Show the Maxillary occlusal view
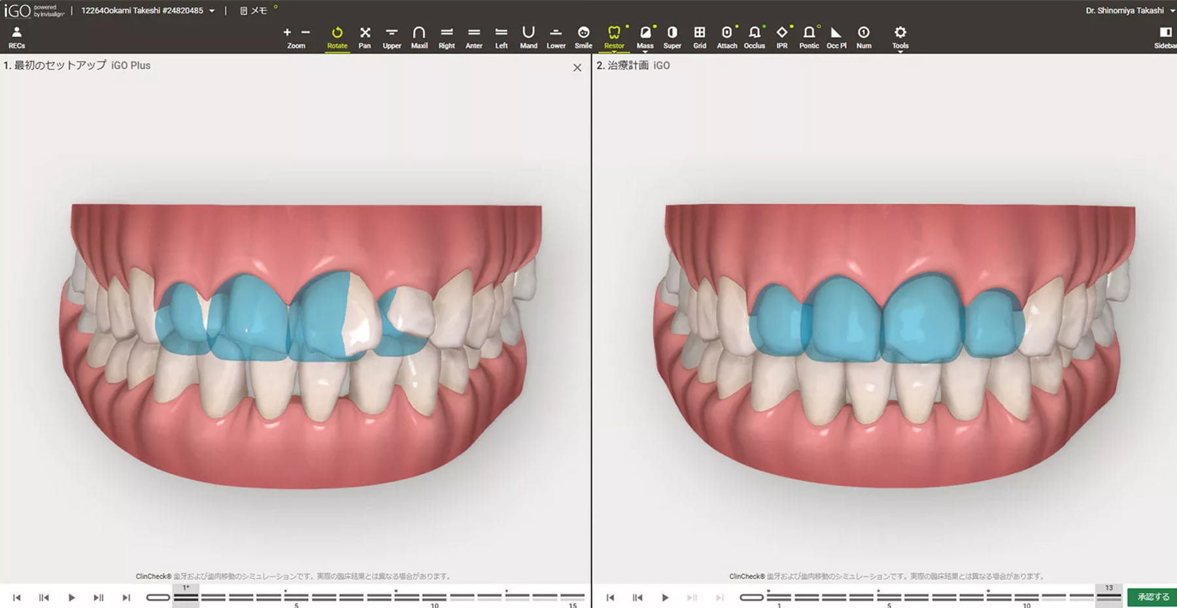Viewport: 1177px width, 608px height. (419, 37)
